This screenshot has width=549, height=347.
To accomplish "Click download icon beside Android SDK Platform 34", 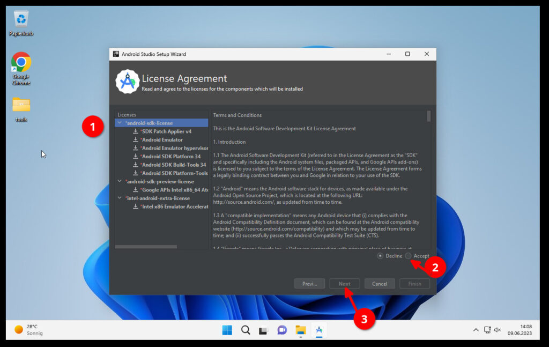I will tap(136, 157).
